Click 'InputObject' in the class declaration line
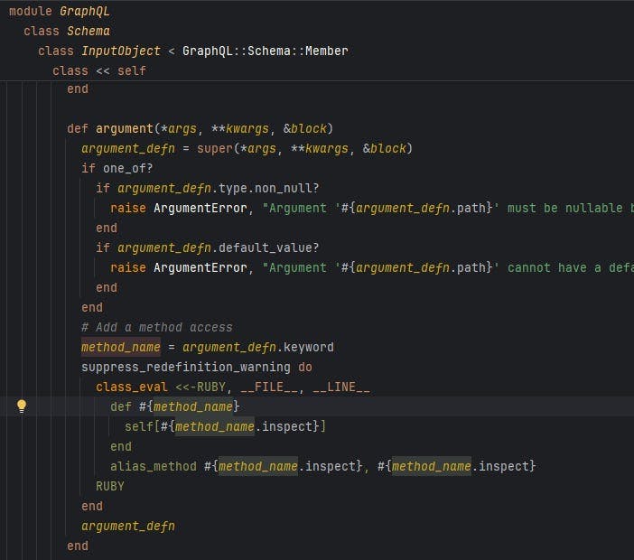634x560 pixels. 121,51
